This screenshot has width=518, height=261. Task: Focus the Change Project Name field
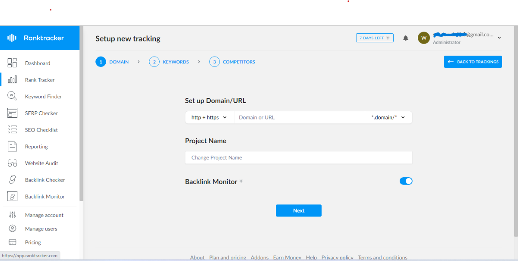pyautogui.click(x=299, y=157)
